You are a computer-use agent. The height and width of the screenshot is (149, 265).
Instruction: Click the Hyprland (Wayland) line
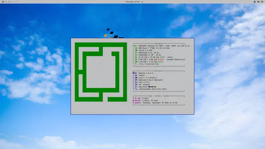pos(151,80)
